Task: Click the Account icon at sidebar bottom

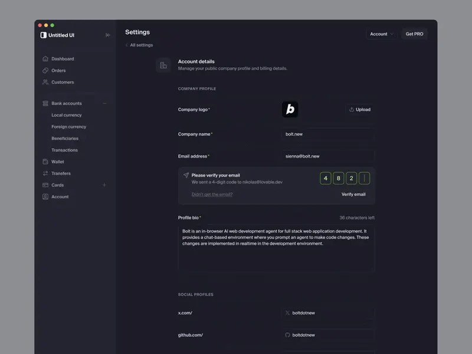Action: click(x=45, y=196)
